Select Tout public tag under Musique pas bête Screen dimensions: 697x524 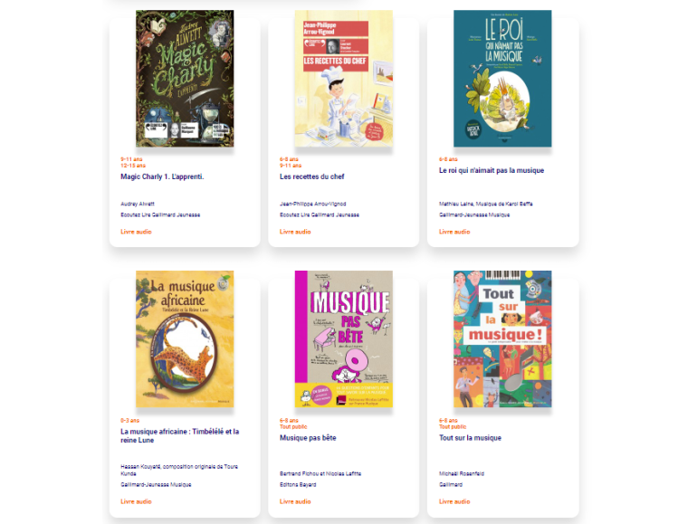pos(293,426)
